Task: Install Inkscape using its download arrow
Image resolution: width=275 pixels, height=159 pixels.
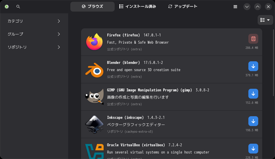Action: pos(253,121)
